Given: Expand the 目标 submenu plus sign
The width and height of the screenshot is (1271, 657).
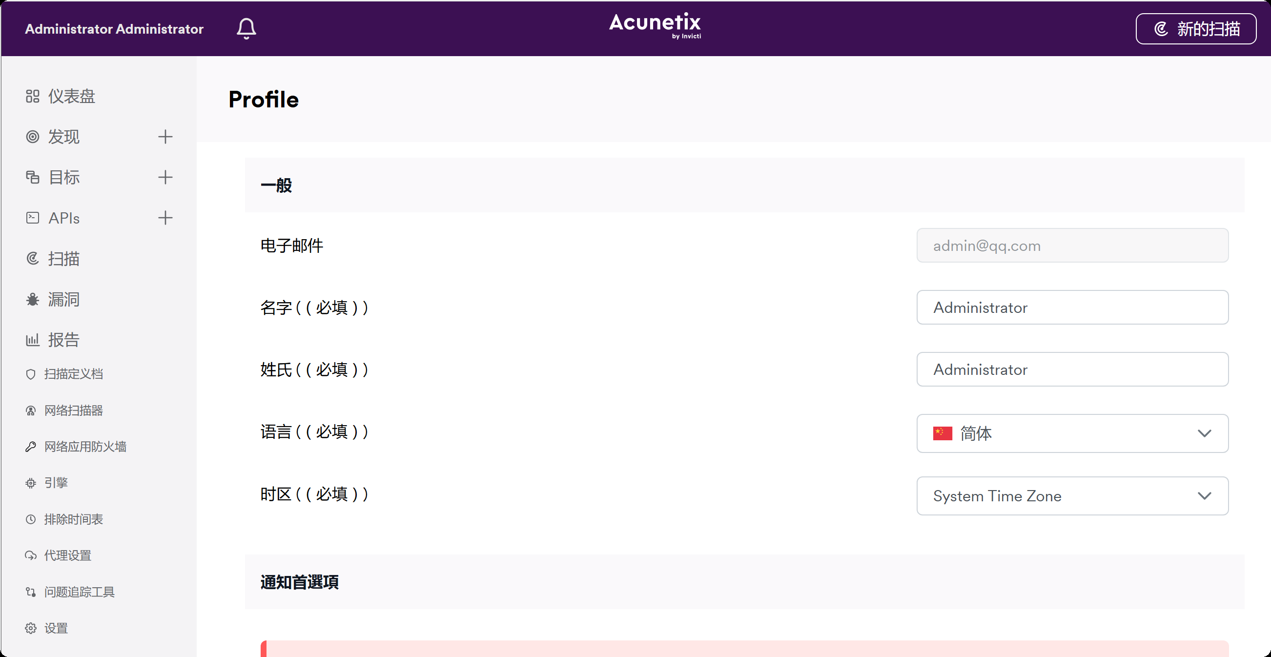Looking at the screenshot, I should [165, 177].
